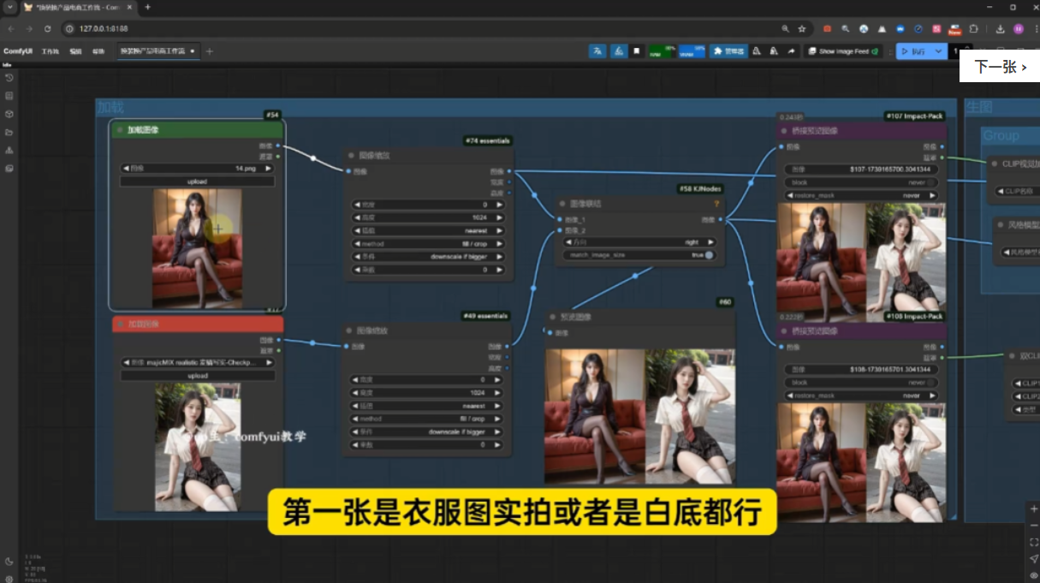1040x583 pixels.
Task: Click the height 1024 field in node #74
Action: (428, 217)
